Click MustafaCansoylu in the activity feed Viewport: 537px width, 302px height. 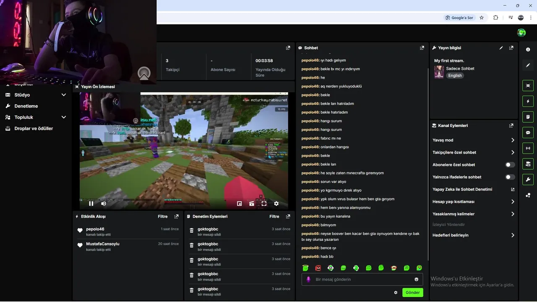tap(103, 244)
